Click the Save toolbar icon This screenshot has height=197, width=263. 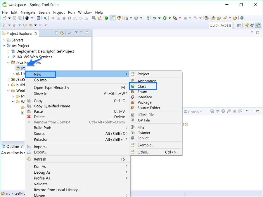(x=14, y=18)
